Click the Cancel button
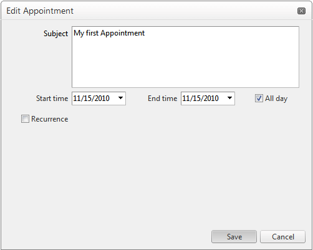This screenshot has width=313, height=250. point(282,236)
